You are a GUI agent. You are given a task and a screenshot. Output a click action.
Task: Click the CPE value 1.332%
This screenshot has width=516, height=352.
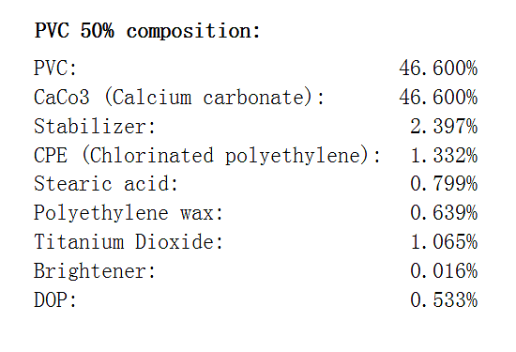coord(444,155)
